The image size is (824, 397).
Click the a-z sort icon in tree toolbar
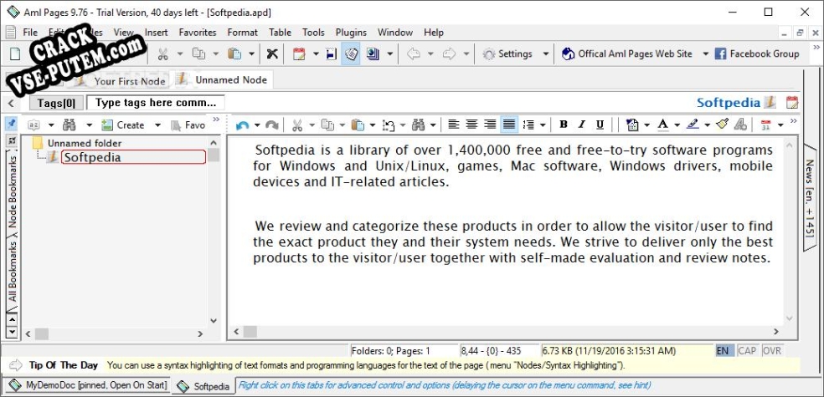[x=34, y=125]
